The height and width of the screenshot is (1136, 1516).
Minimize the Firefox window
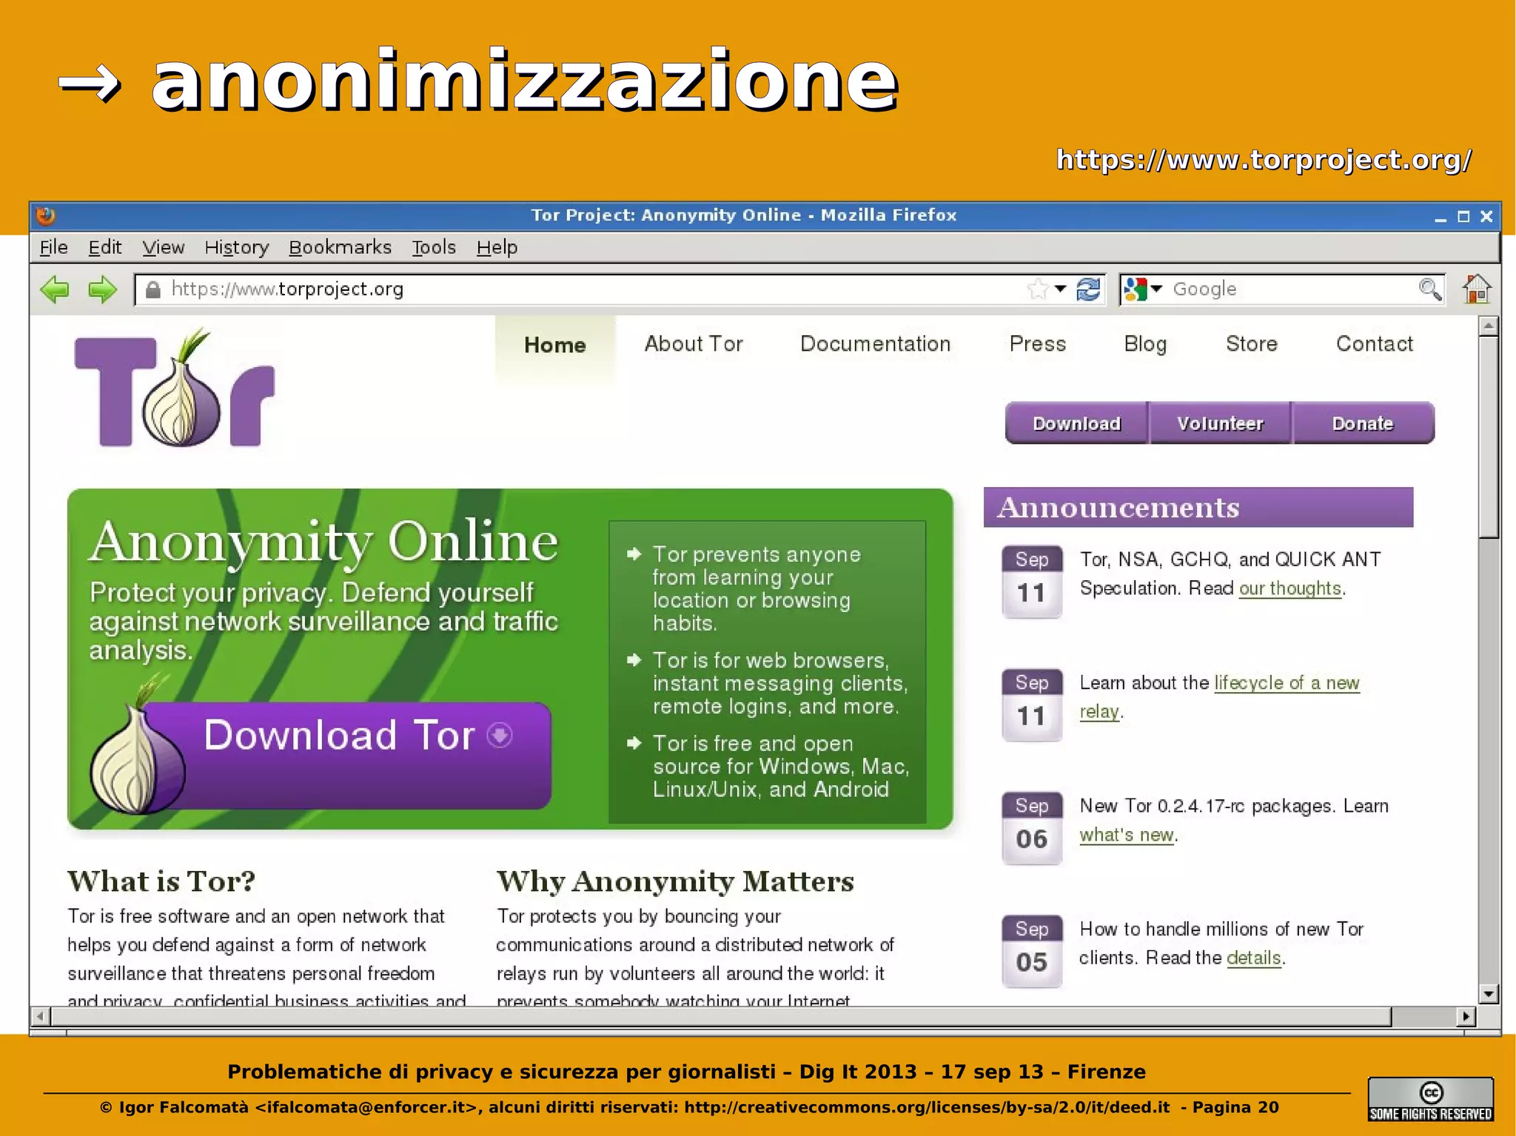(x=1440, y=217)
